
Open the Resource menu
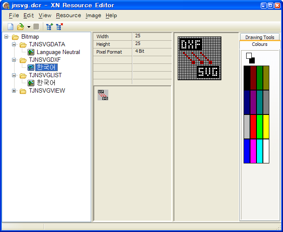(x=69, y=15)
